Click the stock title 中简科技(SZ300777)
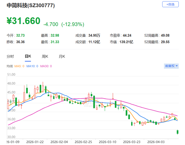 click(31, 6)
